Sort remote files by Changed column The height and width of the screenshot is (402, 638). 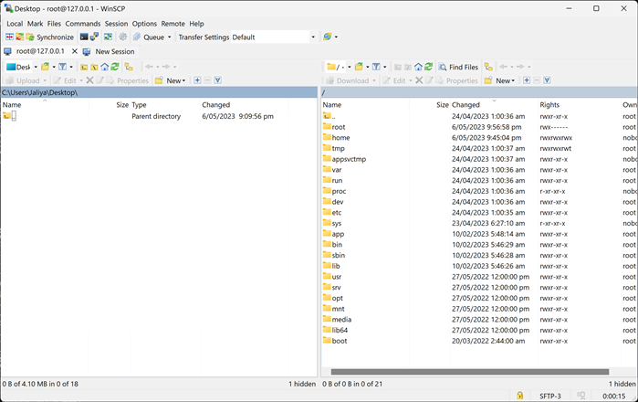(494, 105)
